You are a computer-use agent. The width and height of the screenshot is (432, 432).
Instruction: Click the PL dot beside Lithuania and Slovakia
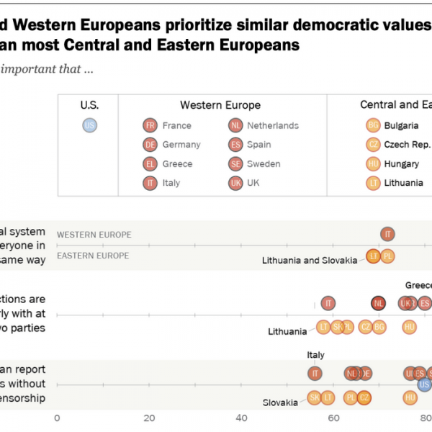(388, 256)
